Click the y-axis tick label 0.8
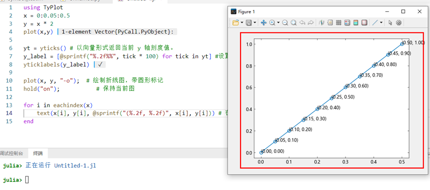Image resolution: width=430 pixels, height=190 pixels. pyautogui.click(x=249, y=66)
